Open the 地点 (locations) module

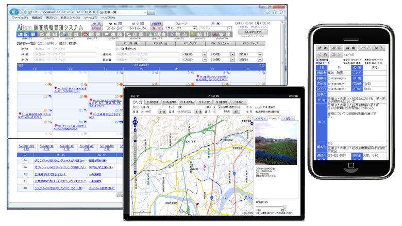click(x=174, y=34)
